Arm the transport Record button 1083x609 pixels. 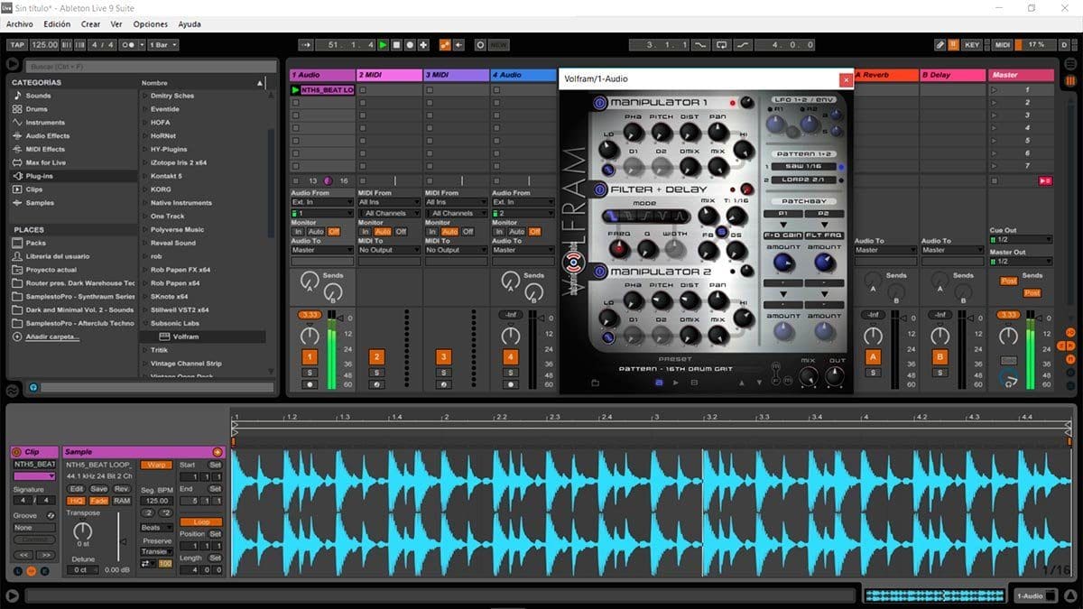pyautogui.click(x=410, y=44)
